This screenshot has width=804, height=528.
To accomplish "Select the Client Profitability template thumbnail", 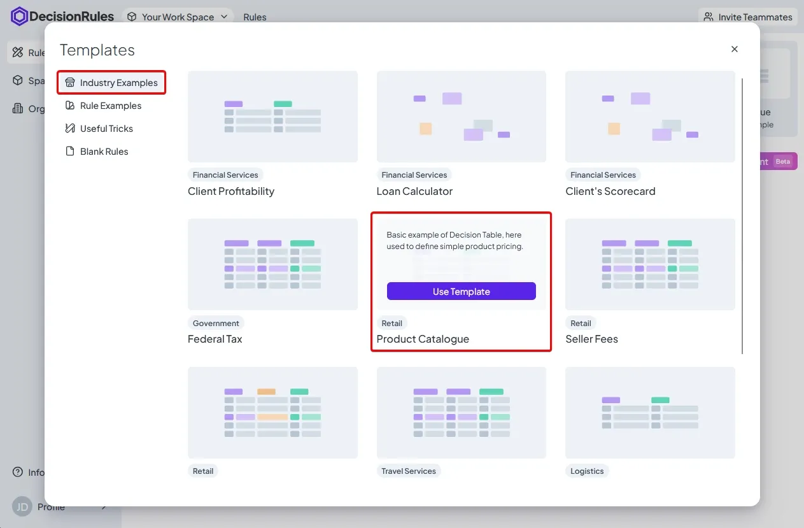I will [272, 117].
